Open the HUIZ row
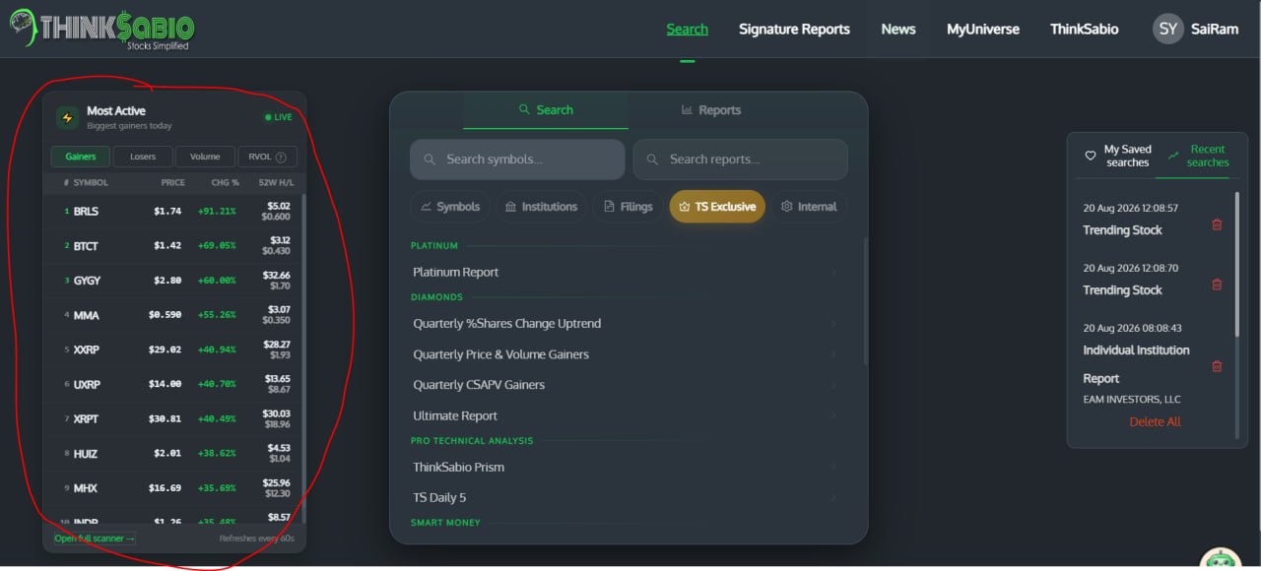Viewport: 1261px width, 571px height. (x=173, y=454)
